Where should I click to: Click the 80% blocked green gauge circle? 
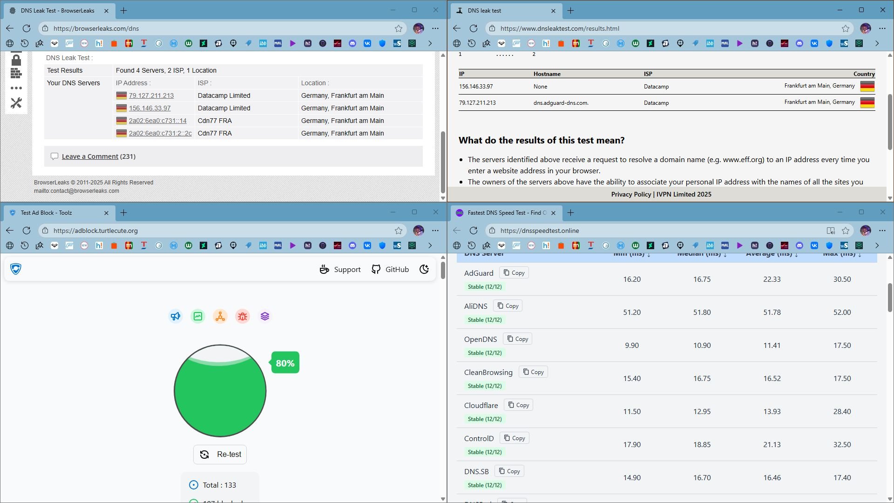tap(220, 391)
